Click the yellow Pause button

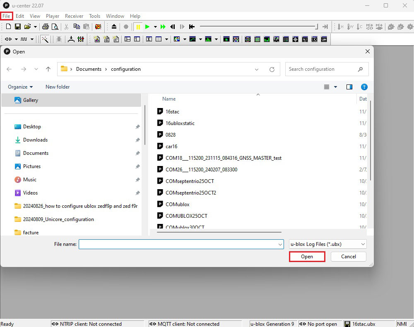click(x=138, y=27)
